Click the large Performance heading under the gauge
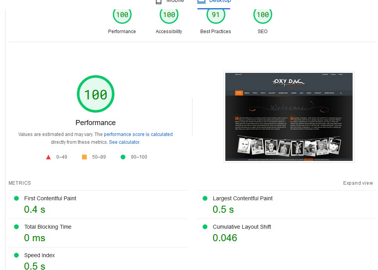The image size is (378, 270). point(96,123)
